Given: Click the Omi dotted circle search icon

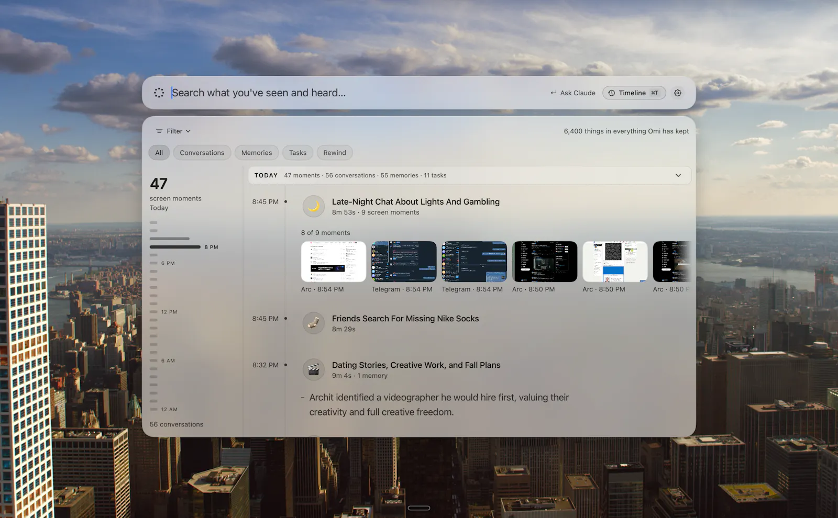Looking at the screenshot, I should [x=159, y=93].
